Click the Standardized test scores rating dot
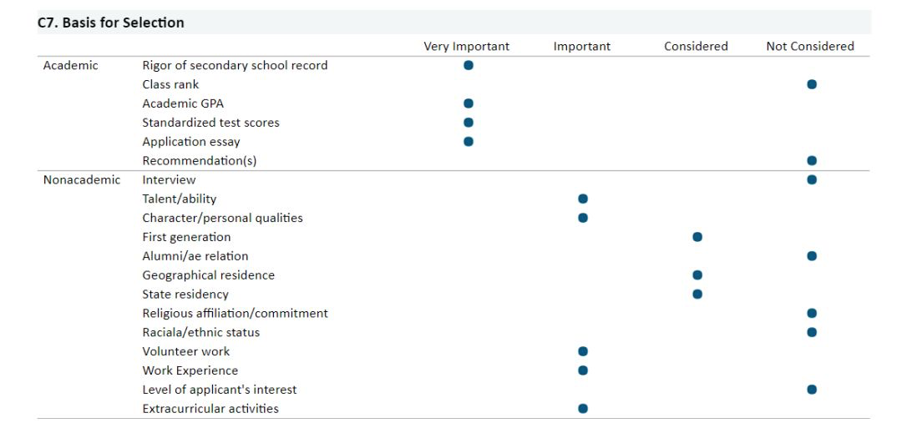The image size is (902, 428). pos(469,123)
